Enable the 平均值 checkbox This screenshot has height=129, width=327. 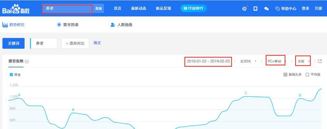click(307, 74)
